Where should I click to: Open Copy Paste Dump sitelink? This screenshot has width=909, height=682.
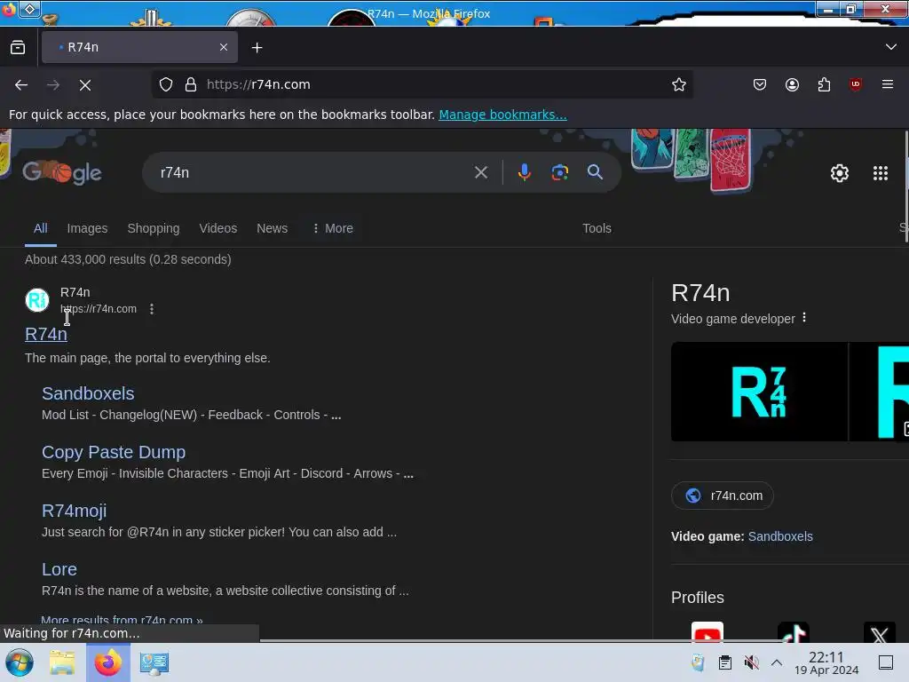[114, 452]
